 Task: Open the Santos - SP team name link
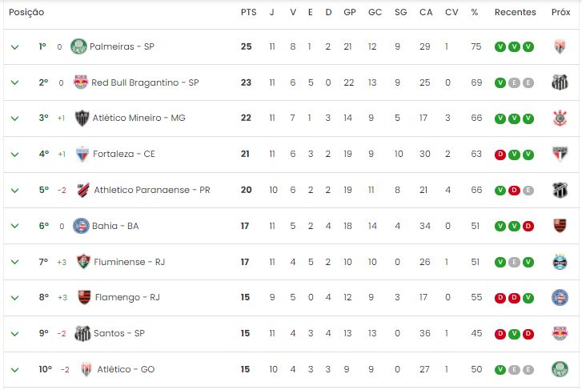pos(119,333)
